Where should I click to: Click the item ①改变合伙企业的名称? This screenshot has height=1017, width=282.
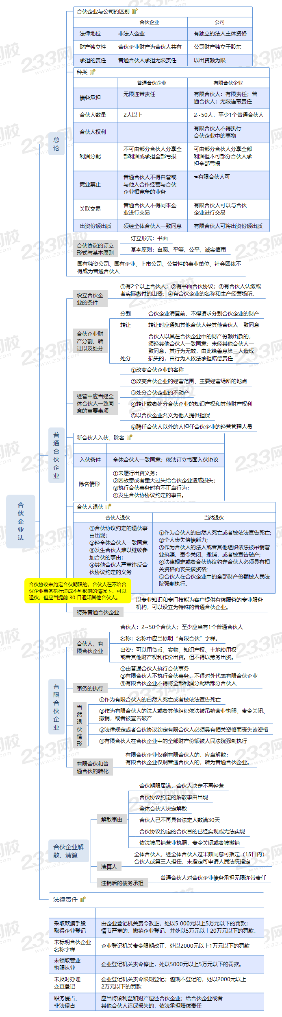coord(157,370)
